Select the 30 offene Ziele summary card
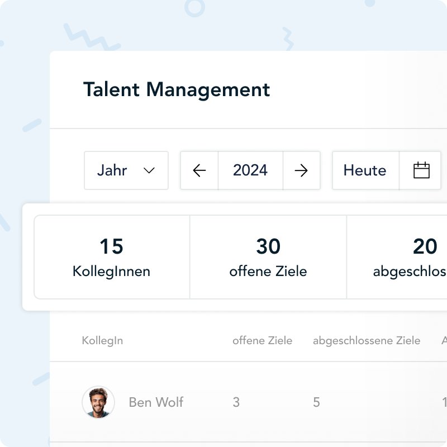 [268, 257]
